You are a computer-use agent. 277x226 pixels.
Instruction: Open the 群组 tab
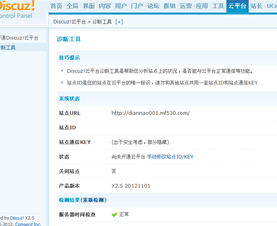(x=169, y=6)
